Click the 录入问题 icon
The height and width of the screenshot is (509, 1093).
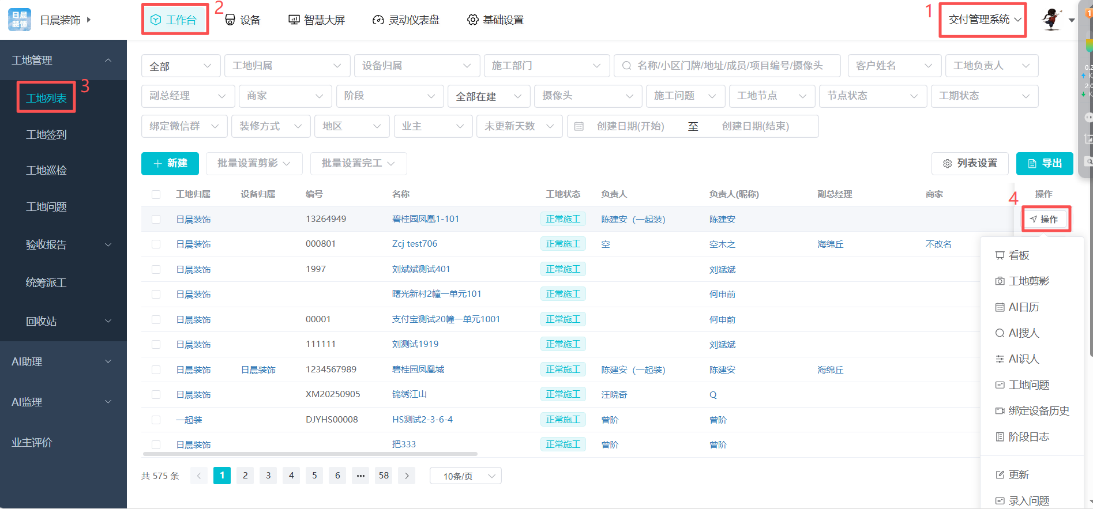pos(1000,501)
